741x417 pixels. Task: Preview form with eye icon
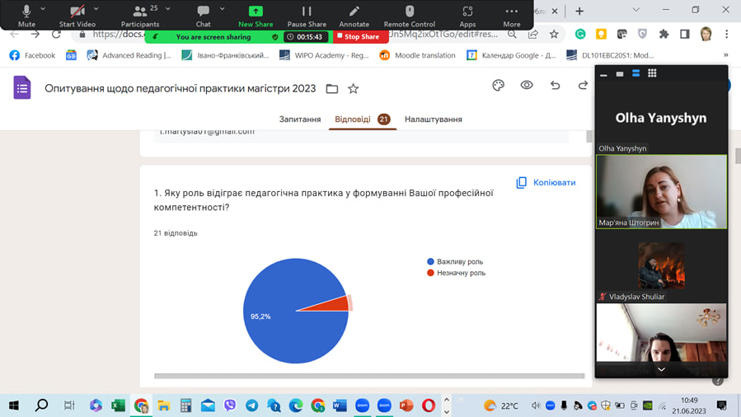click(527, 85)
